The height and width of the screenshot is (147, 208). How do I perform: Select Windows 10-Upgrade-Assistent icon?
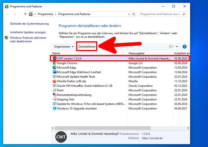click(x=54, y=108)
